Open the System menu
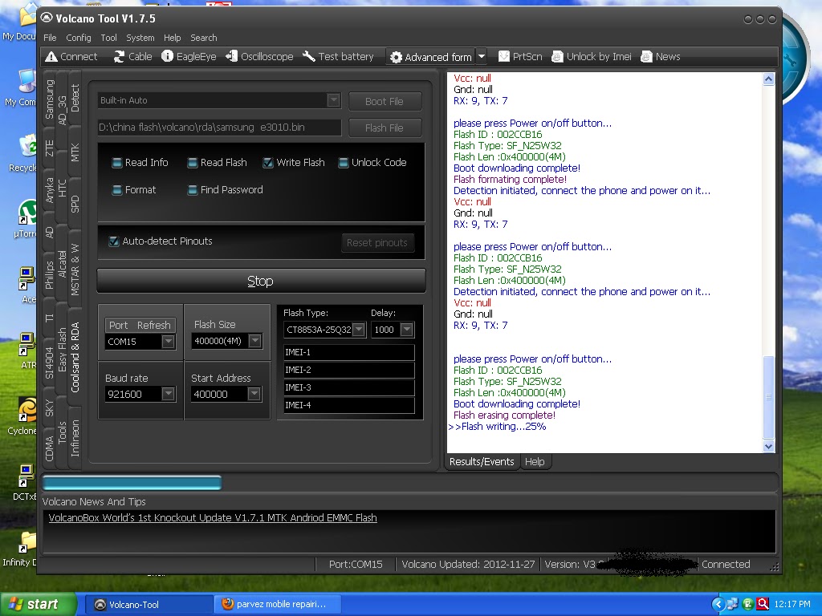822x616 pixels. (x=140, y=38)
